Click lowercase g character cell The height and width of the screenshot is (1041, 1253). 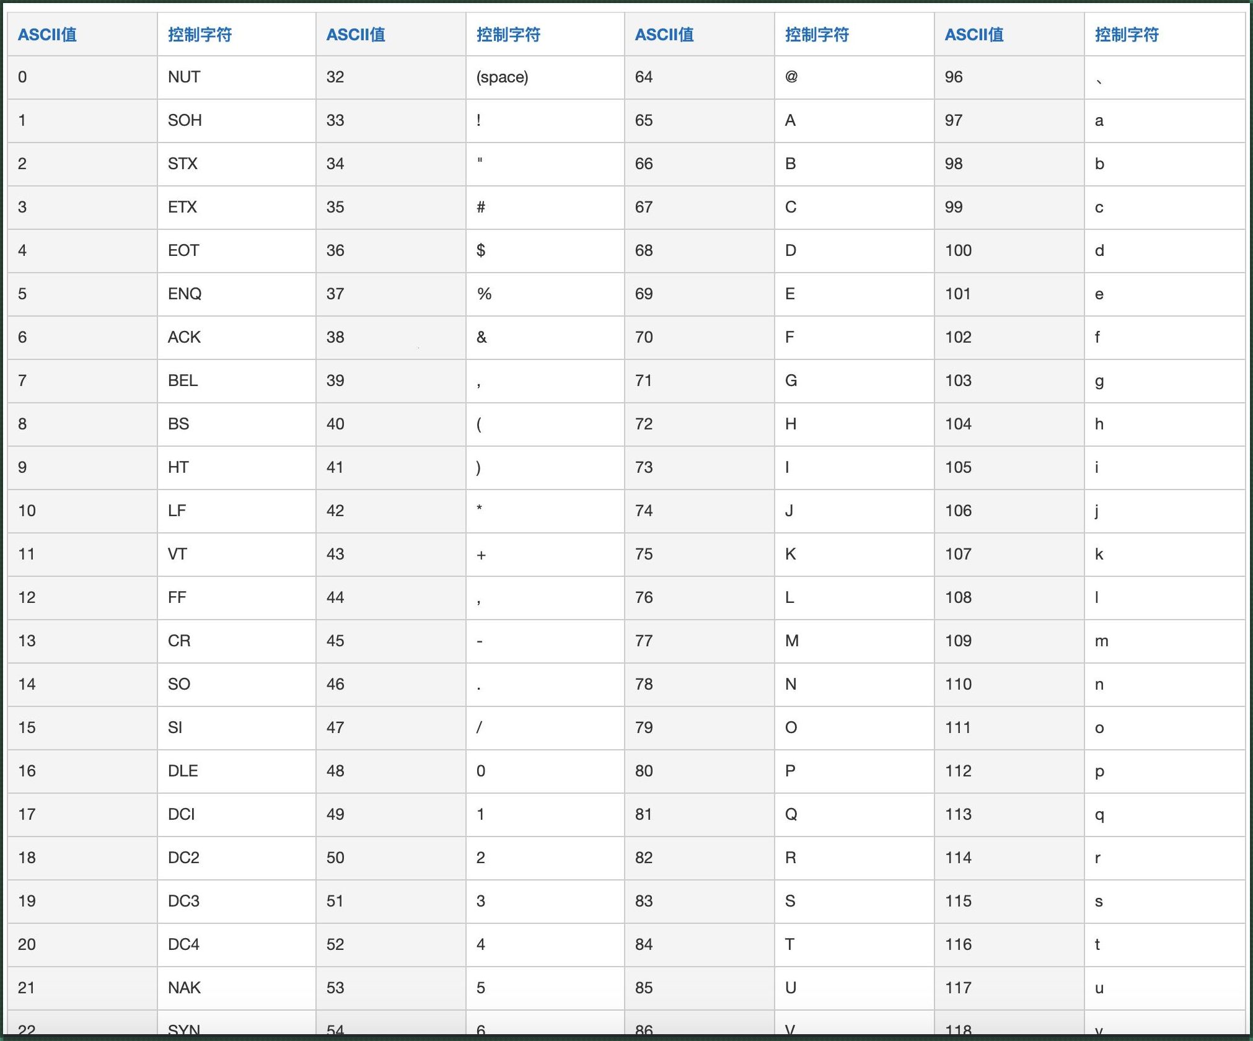[x=1165, y=381]
